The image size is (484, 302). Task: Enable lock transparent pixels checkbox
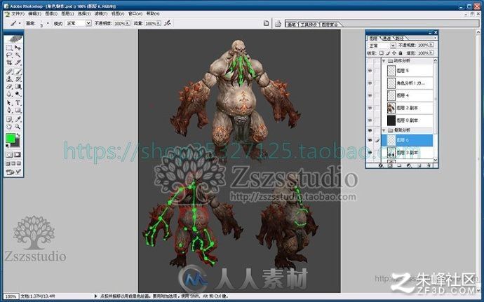pyautogui.click(x=382, y=53)
